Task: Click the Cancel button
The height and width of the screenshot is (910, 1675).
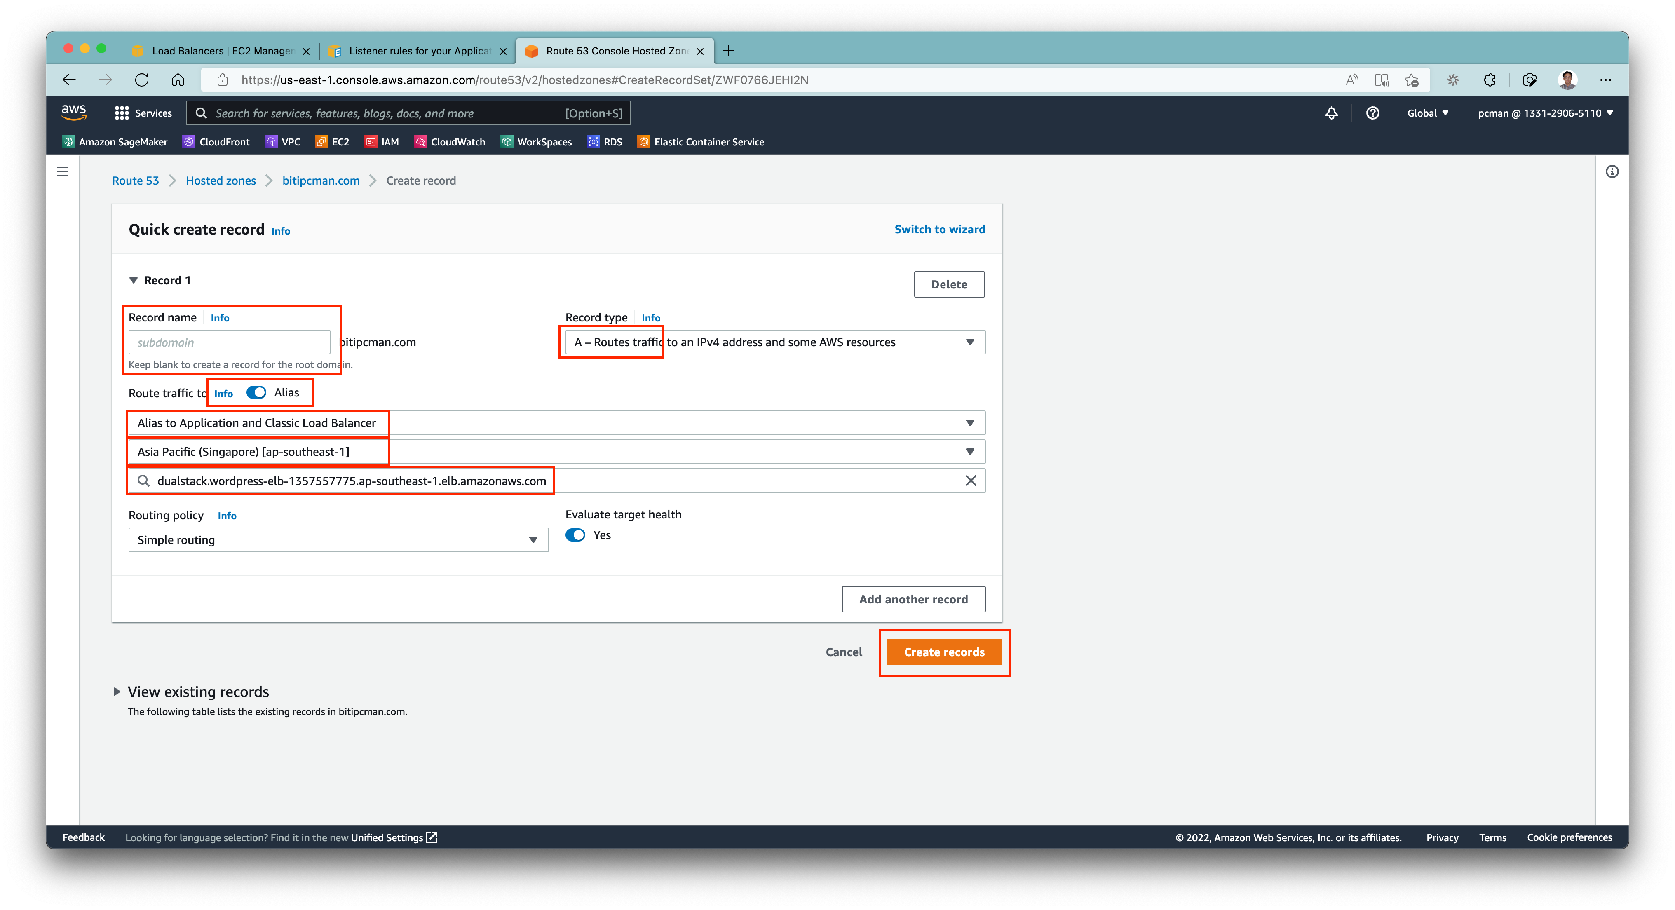Action: 843,652
